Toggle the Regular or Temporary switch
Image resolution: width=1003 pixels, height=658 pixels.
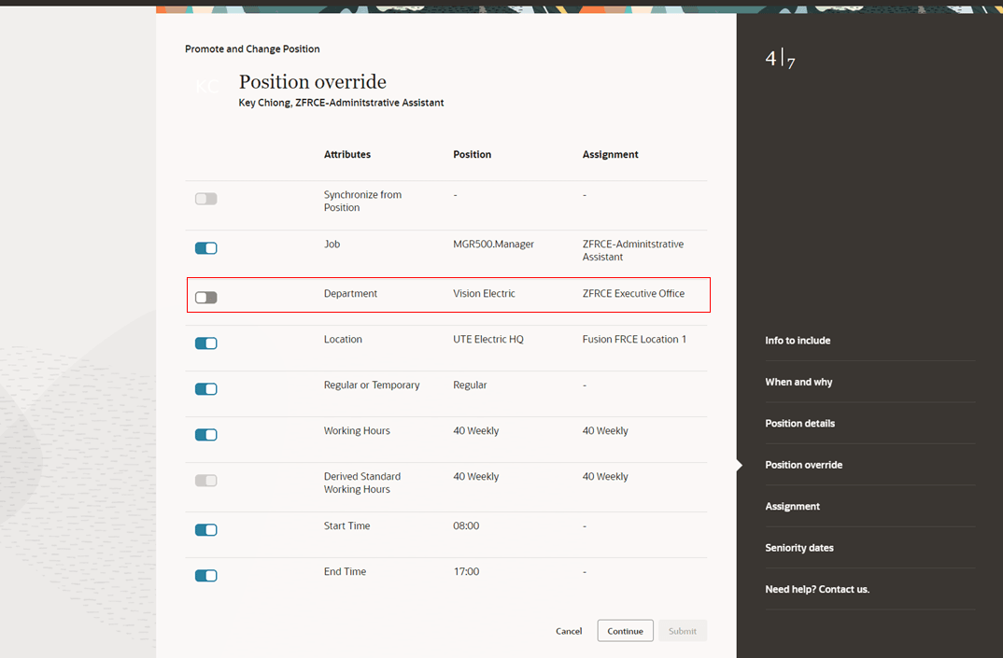point(206,389)
